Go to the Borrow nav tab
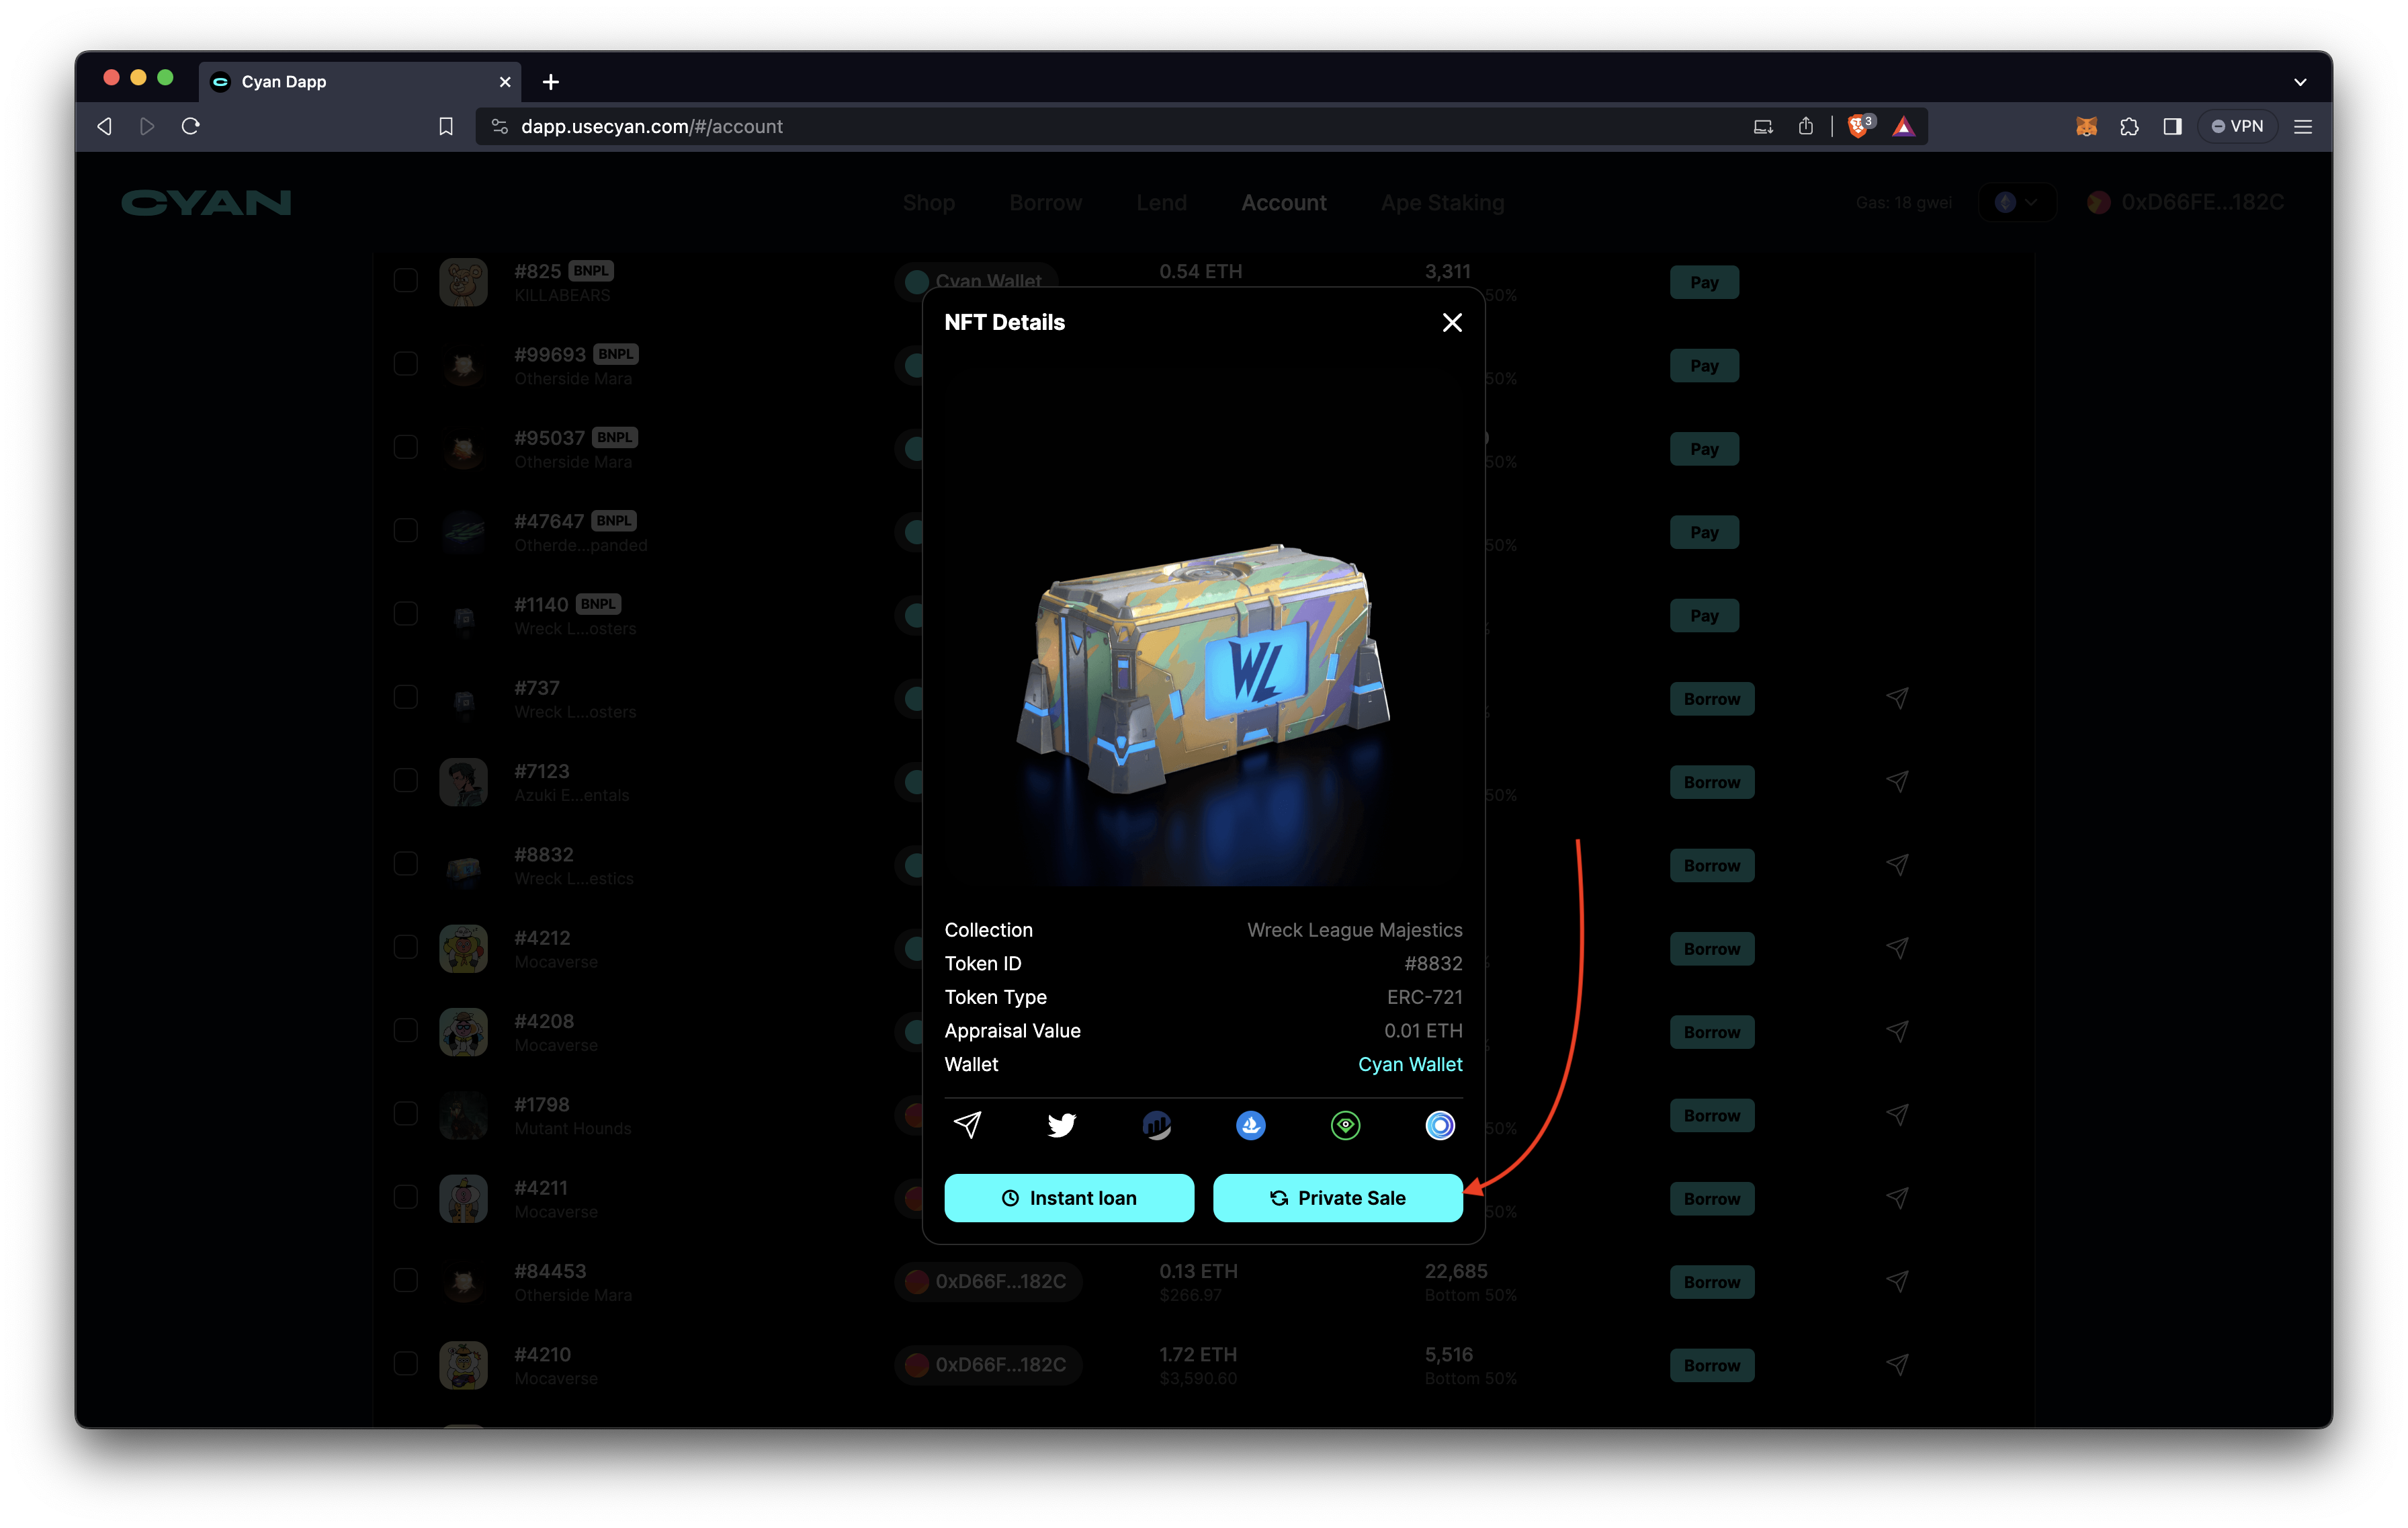 (1045, 202)
